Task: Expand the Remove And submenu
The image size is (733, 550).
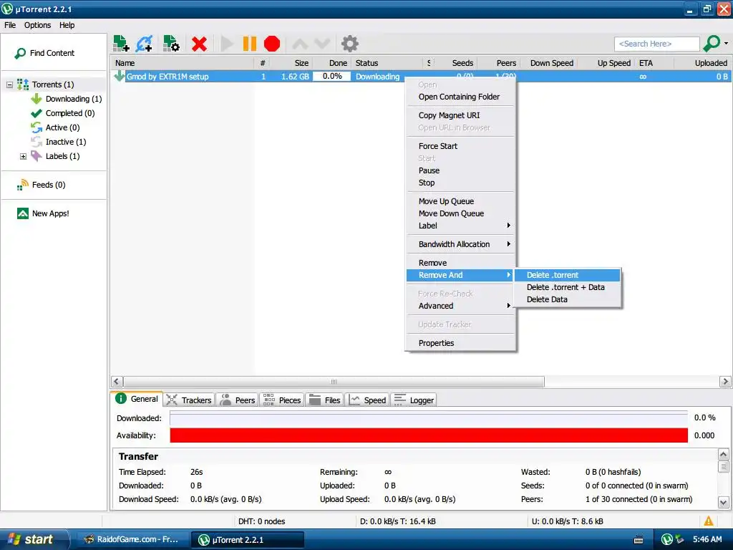Action: click(x=460, y=276)
